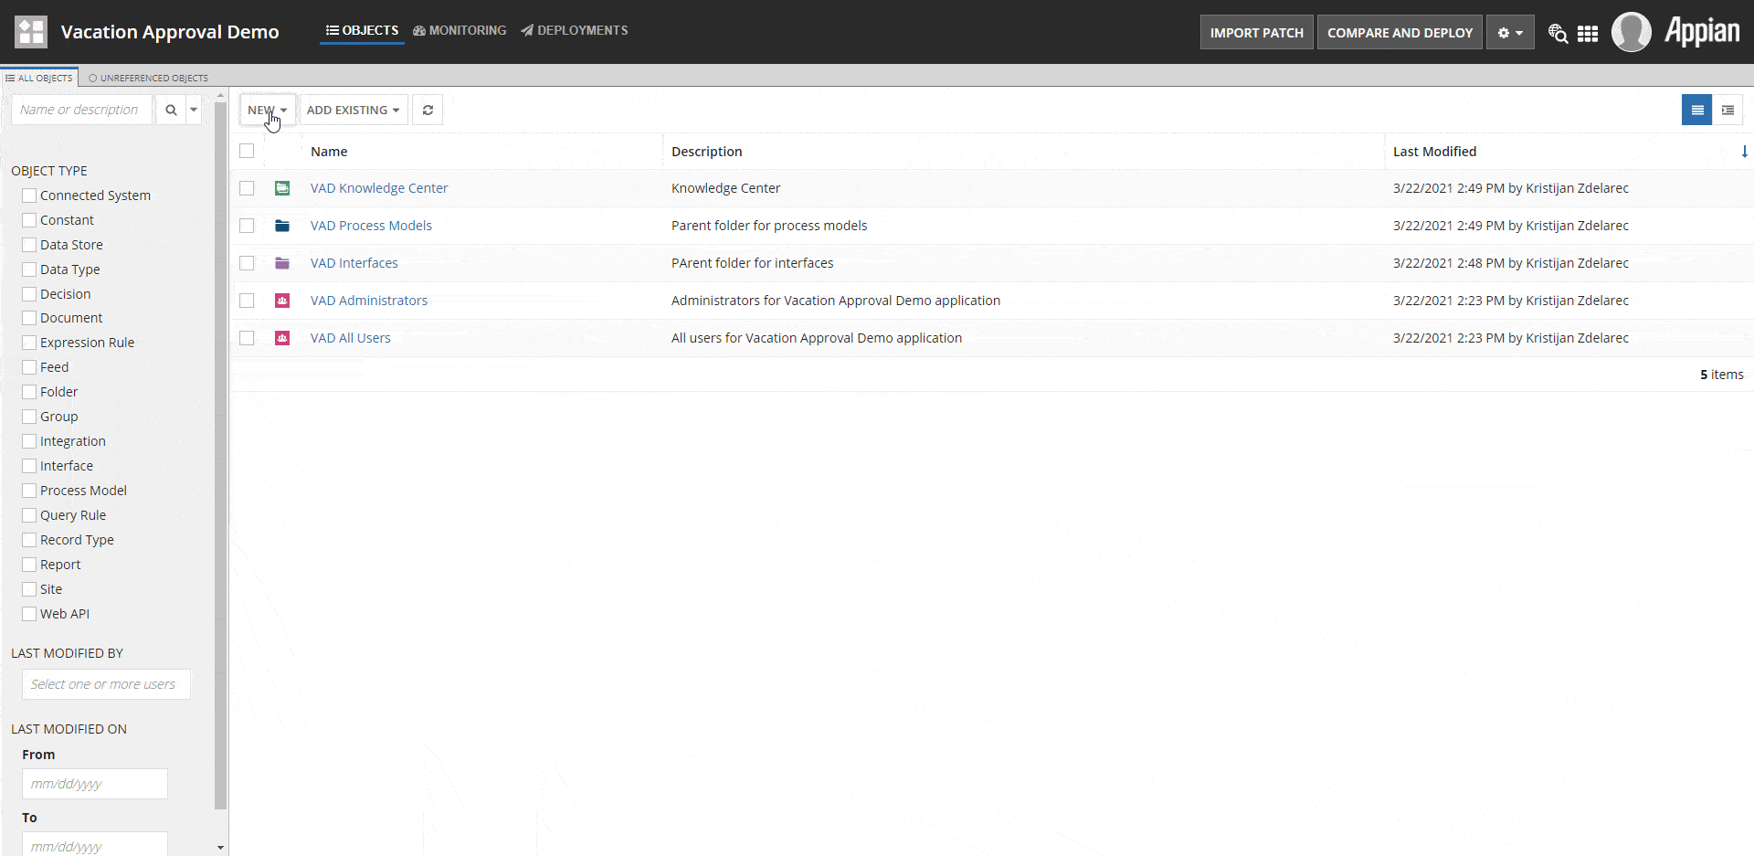This screenshot has height=856, width=1754.
Task: Filter by Decision object type
Action: click(29, 294)
